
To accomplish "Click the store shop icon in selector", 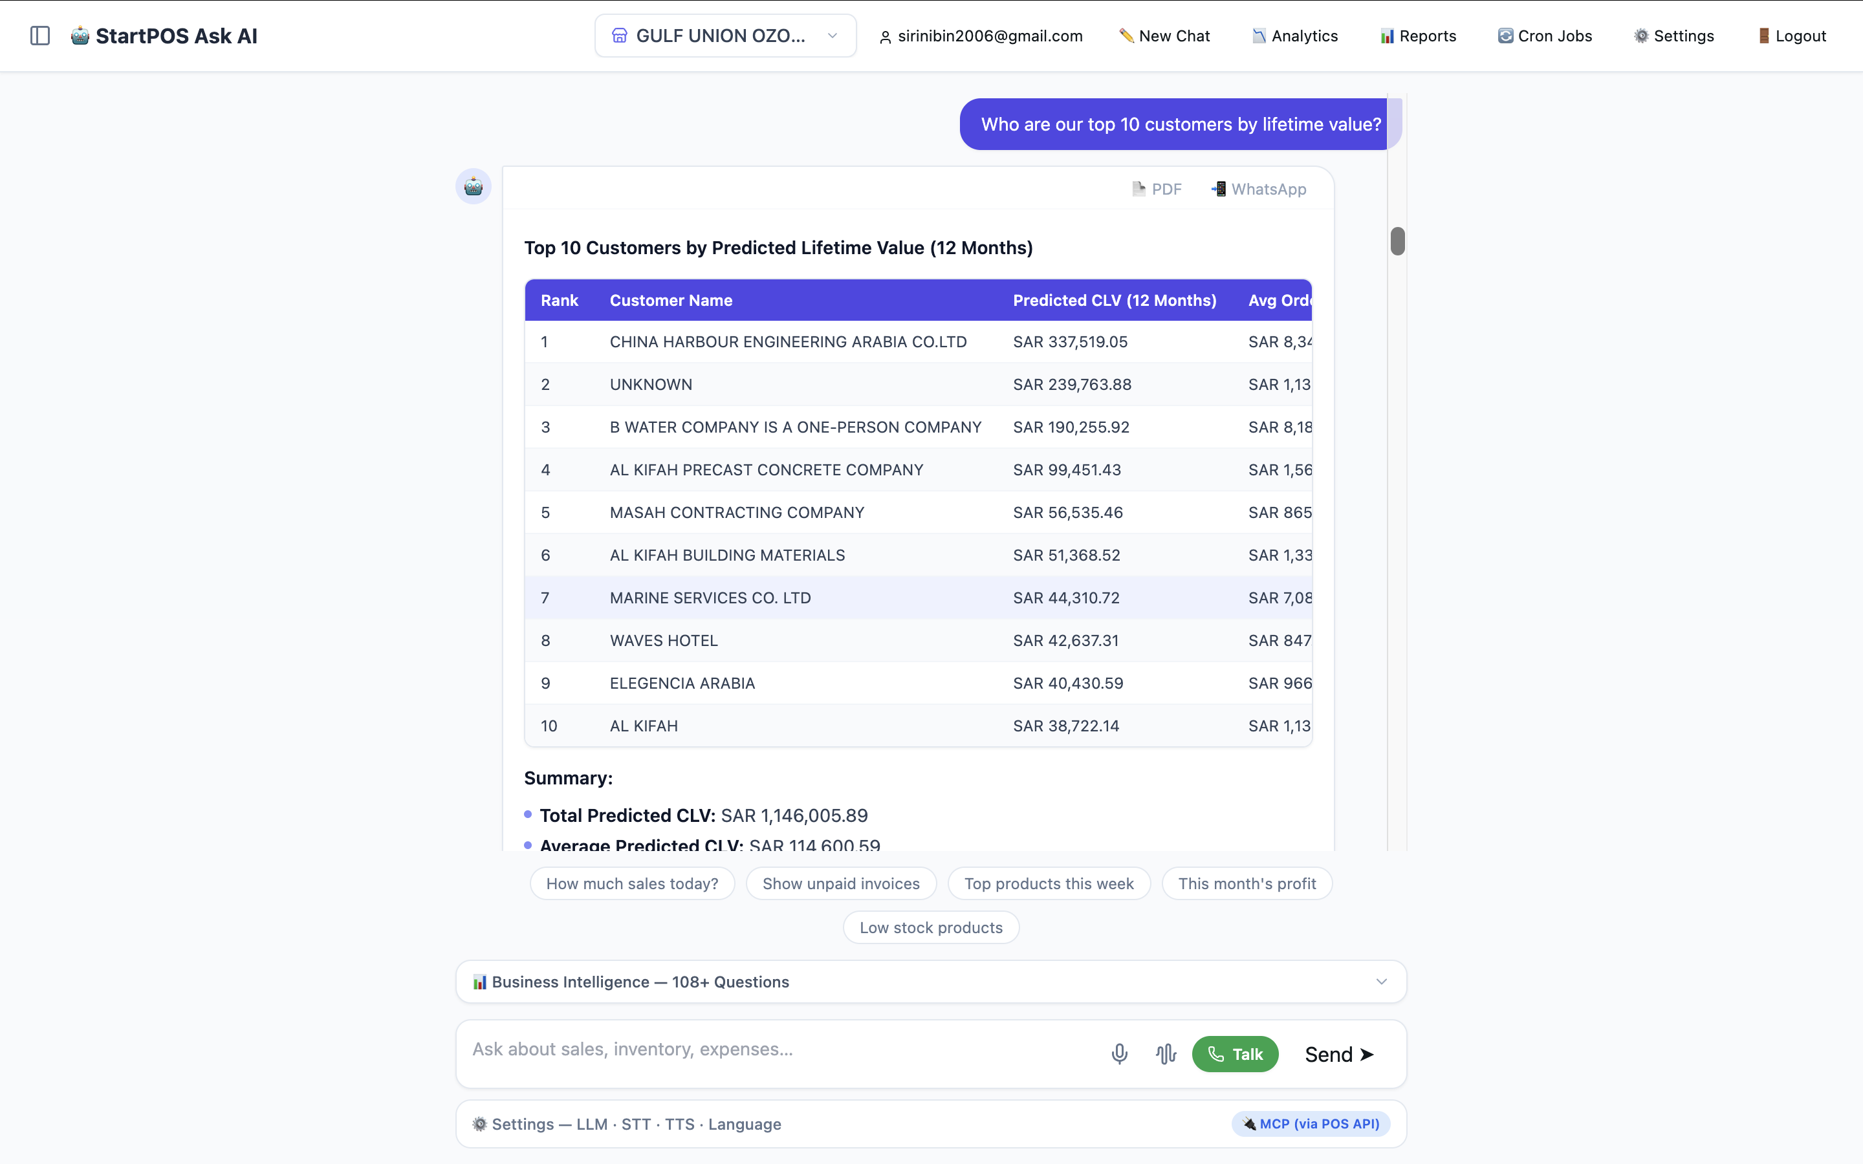I will (619, 36).
